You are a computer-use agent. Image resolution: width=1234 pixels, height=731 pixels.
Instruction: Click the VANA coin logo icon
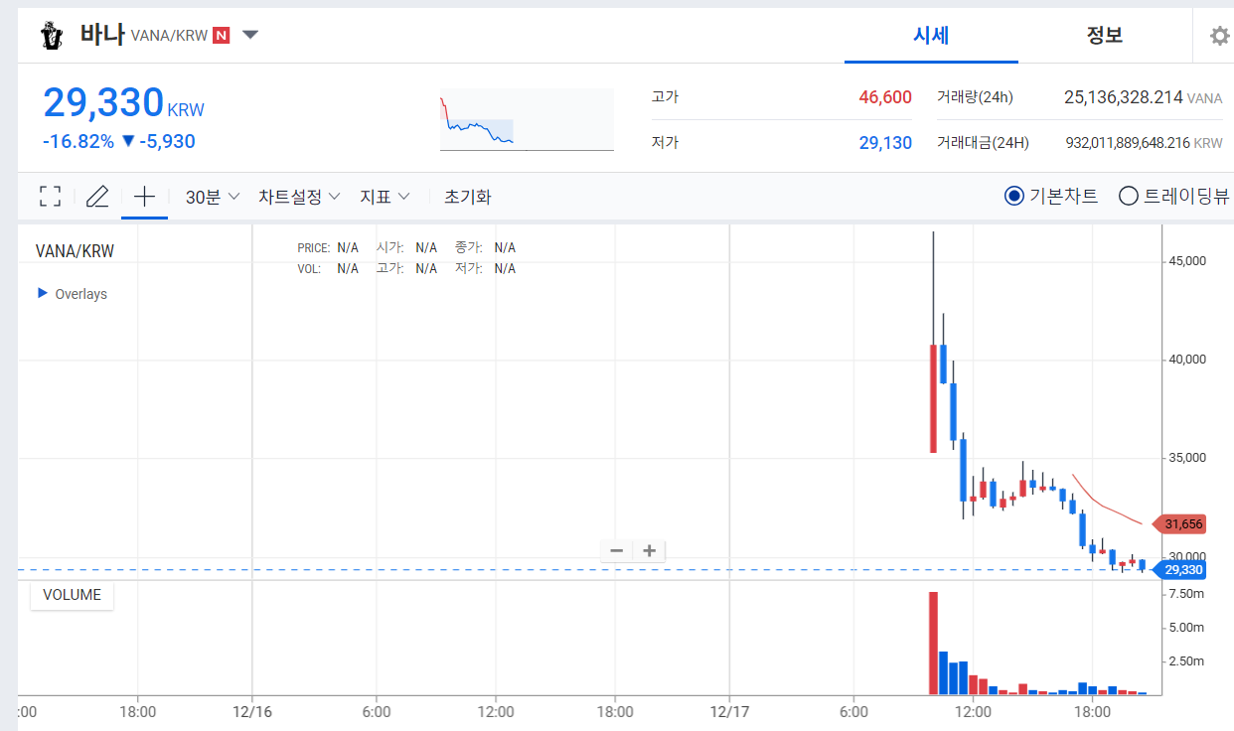52,36
